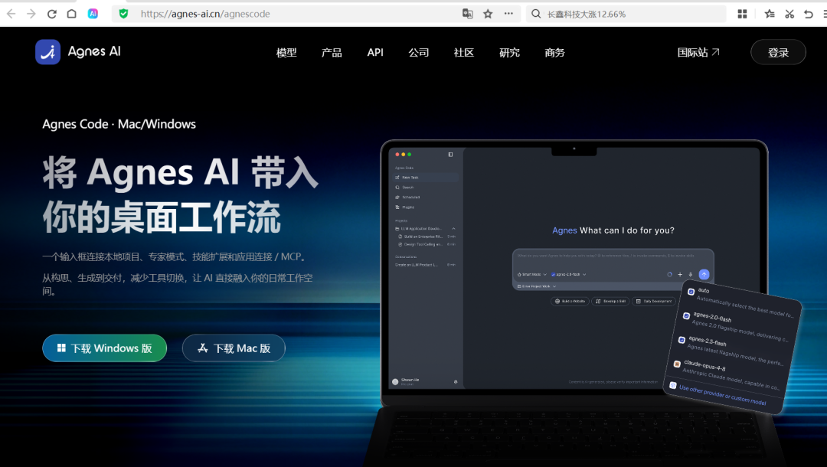The width and height of the screenshot is (827, 467).
Task: Select the auto model option in popup
Action: 740,302
